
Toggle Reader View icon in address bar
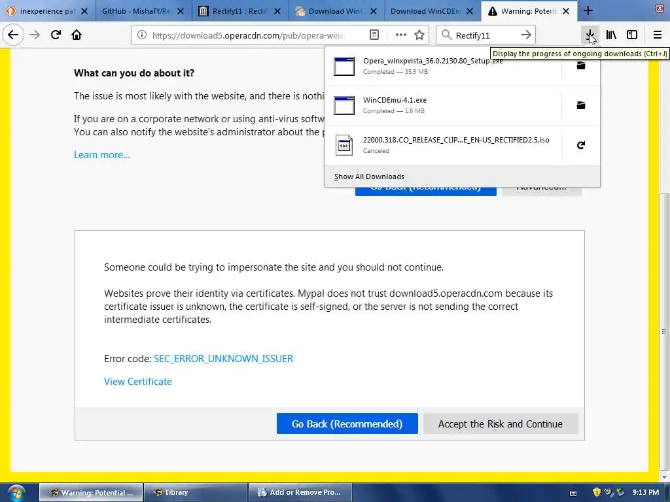pos(374,35)
